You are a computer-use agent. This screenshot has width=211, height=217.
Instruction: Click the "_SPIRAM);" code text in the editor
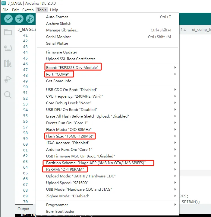(190, 202)
